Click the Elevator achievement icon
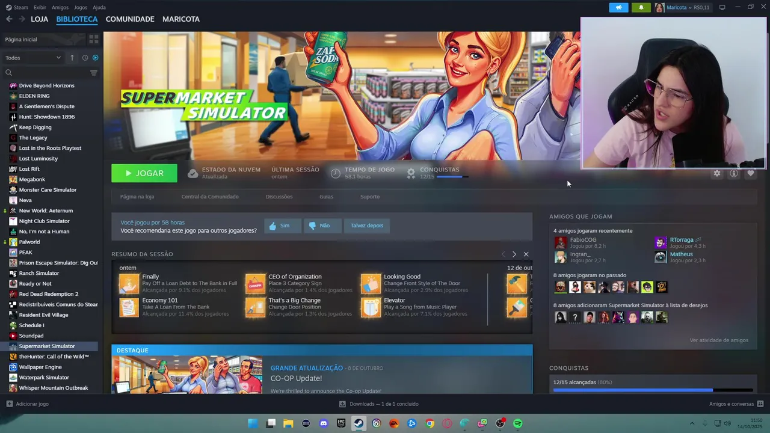This screenshot has width=770, height=433. pyautogui.click(x=371, y=307)
